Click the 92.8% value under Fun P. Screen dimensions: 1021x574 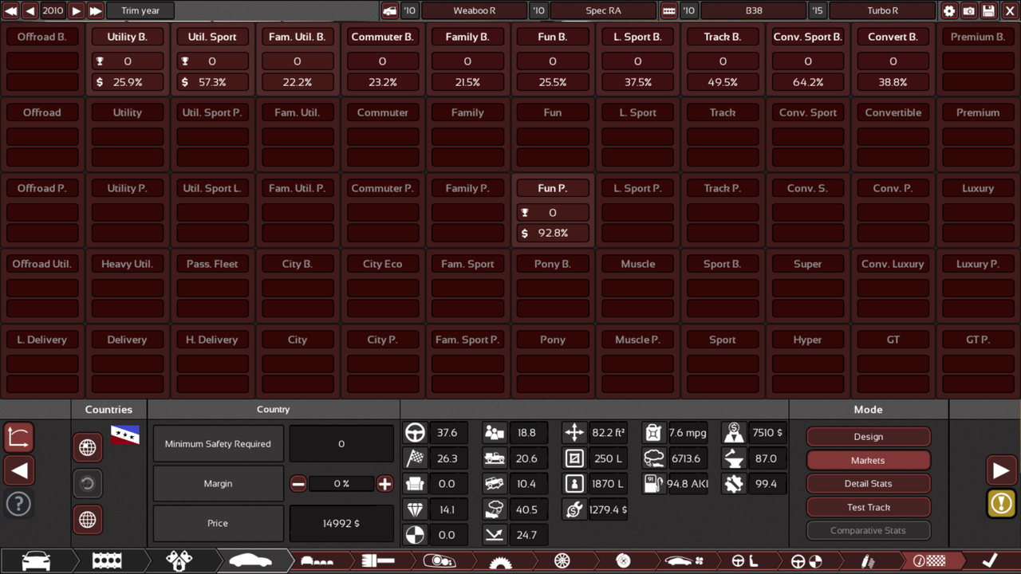tap(552, 233)
